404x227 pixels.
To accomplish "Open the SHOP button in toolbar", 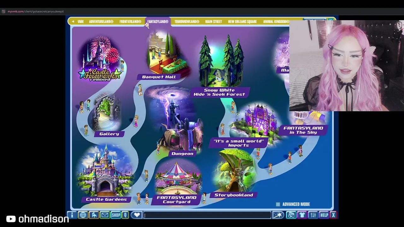I will pos(116,215).
